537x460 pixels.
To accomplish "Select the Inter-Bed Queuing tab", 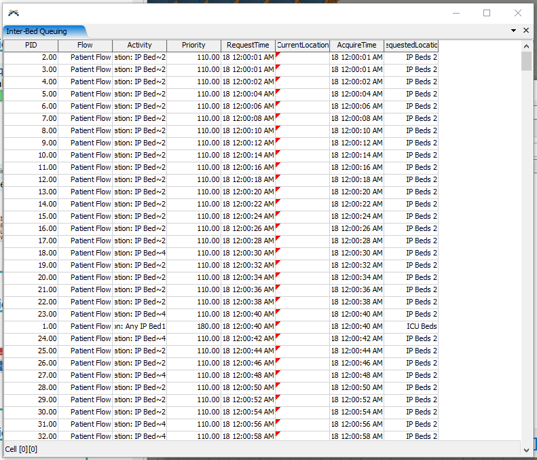I will tap(44, 31).
